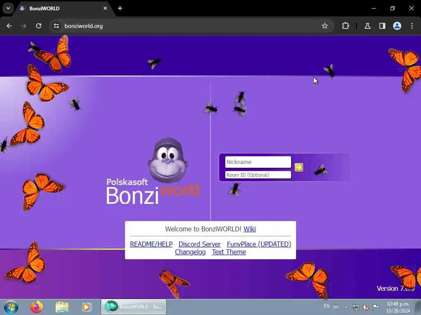
Task: Click the network tray icon
Action: click(x=356, y=307)
